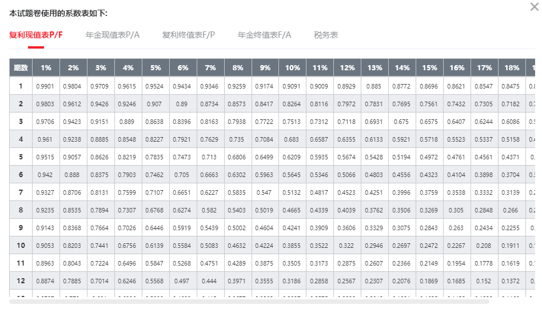Open the 年金现值表P/A tab
The image size is (542, 313).
click(x=113, y=35)
